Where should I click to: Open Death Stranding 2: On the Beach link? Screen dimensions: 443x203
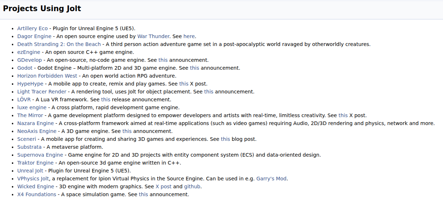pyautogui.click(x=59, y=44)
